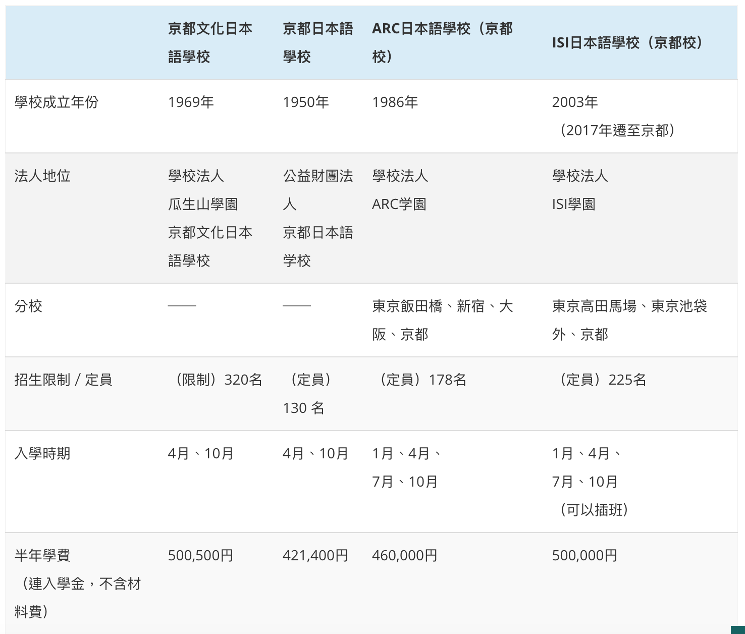
Task: Click the header 京都日本語學校
Action: (x=317, y=42)
